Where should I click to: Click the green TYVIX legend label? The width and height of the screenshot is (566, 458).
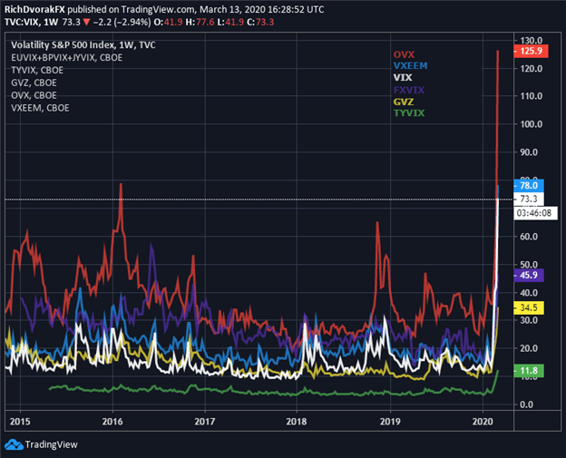coord(409,113)
